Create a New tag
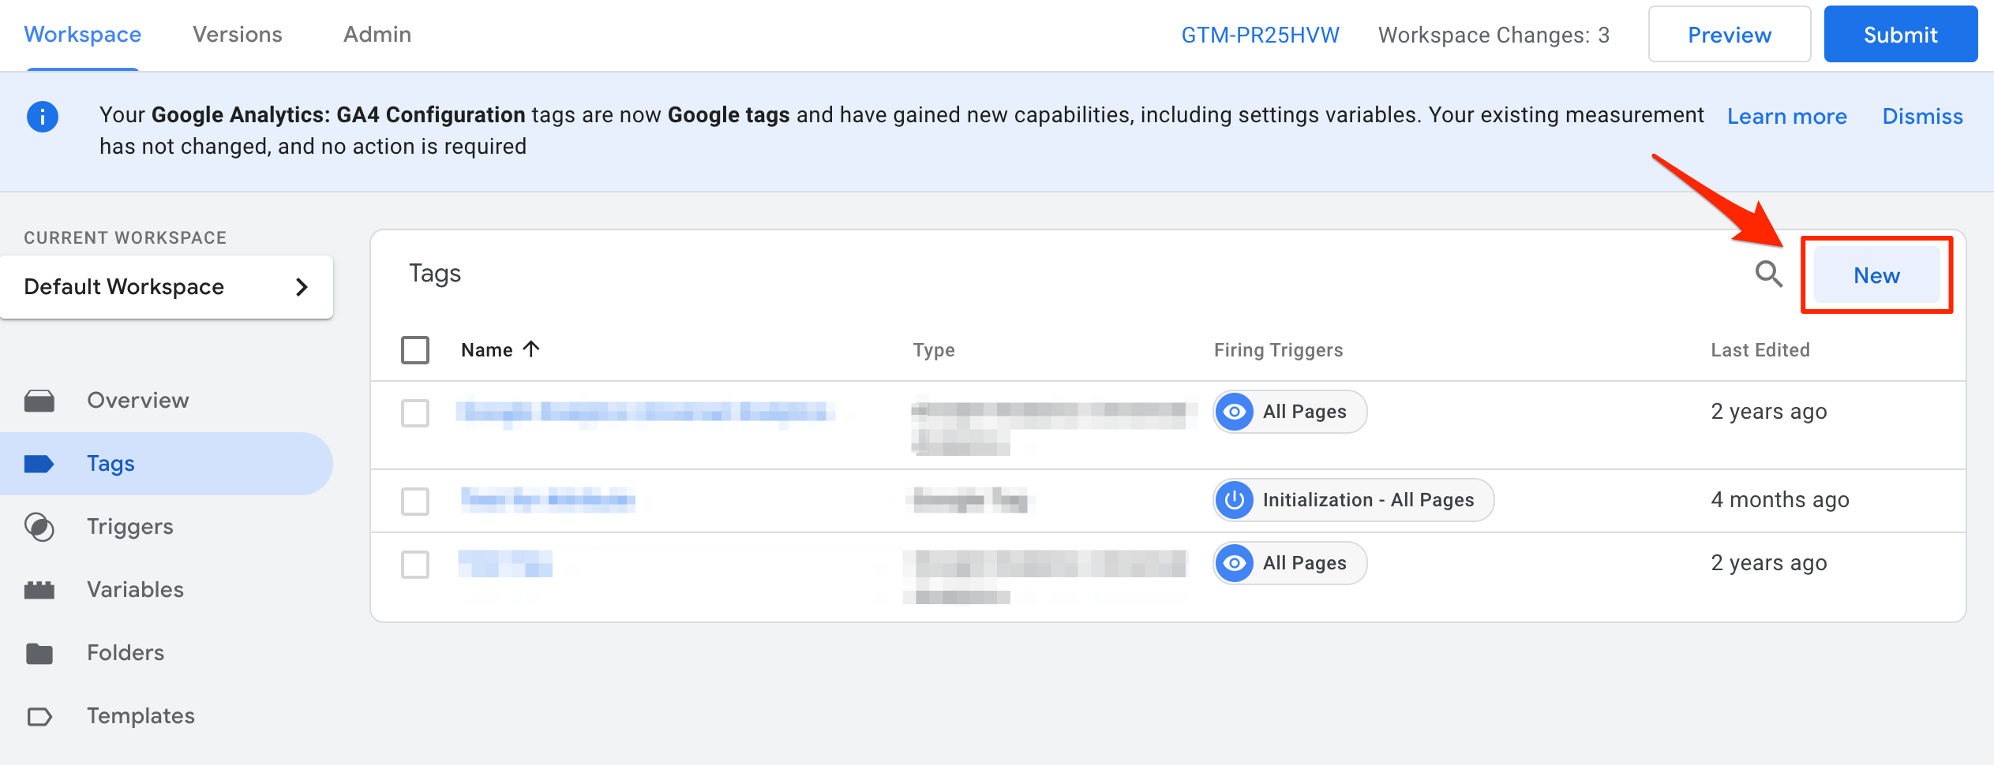1994x765 pixels. pyautogui.click(x=1876, y=275)
